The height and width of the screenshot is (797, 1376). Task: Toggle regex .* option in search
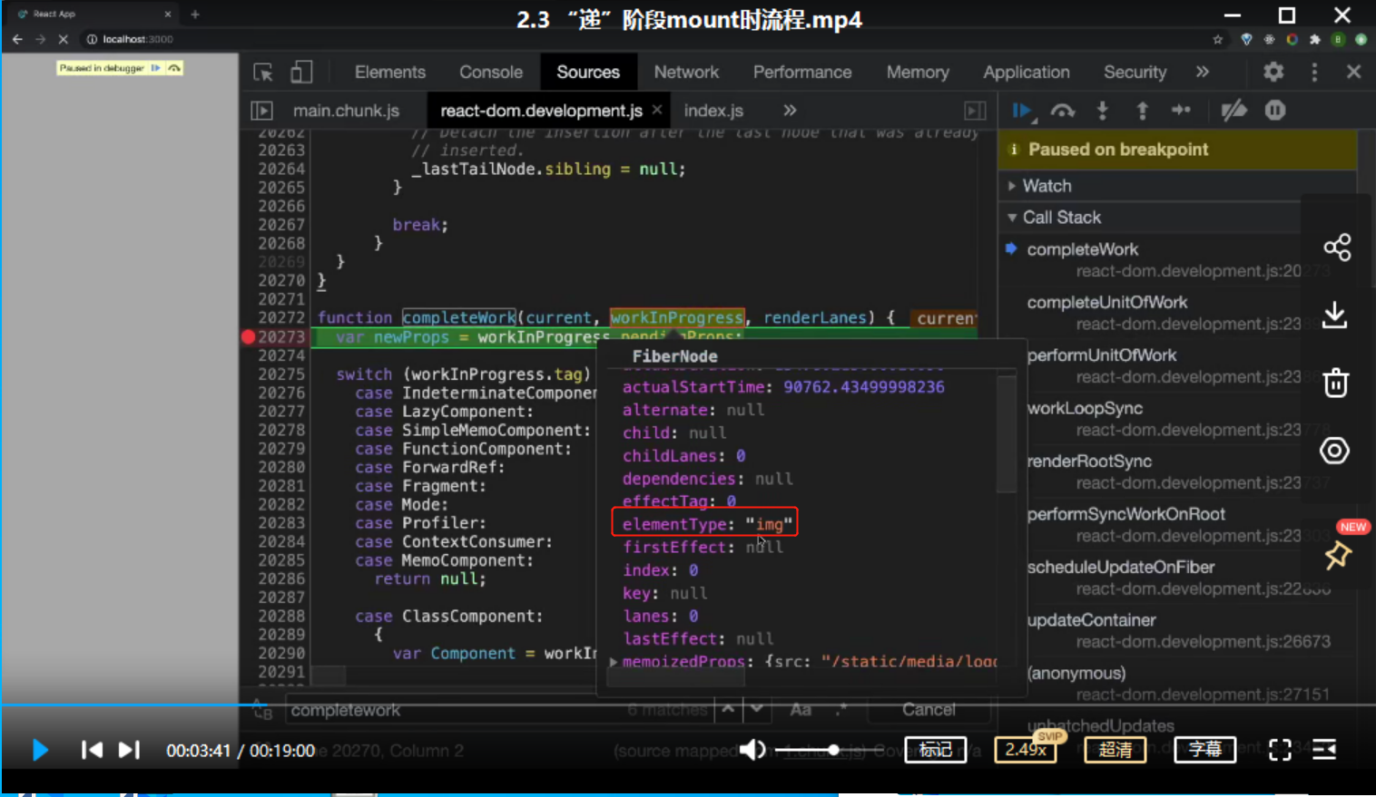841,710
